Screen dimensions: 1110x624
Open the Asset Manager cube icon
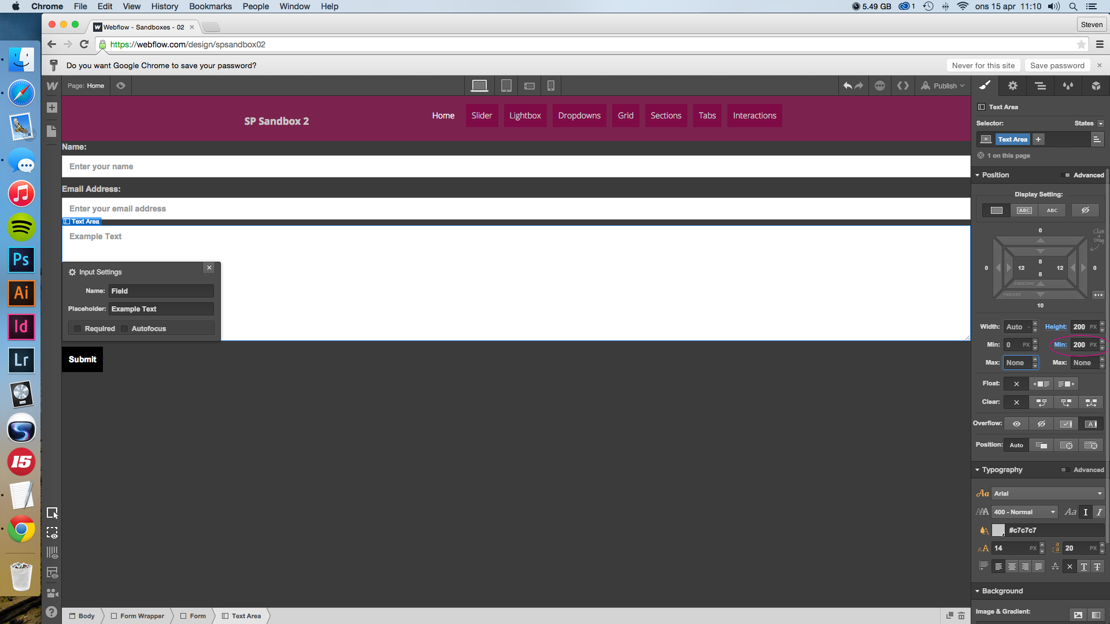pos(1096,86)
